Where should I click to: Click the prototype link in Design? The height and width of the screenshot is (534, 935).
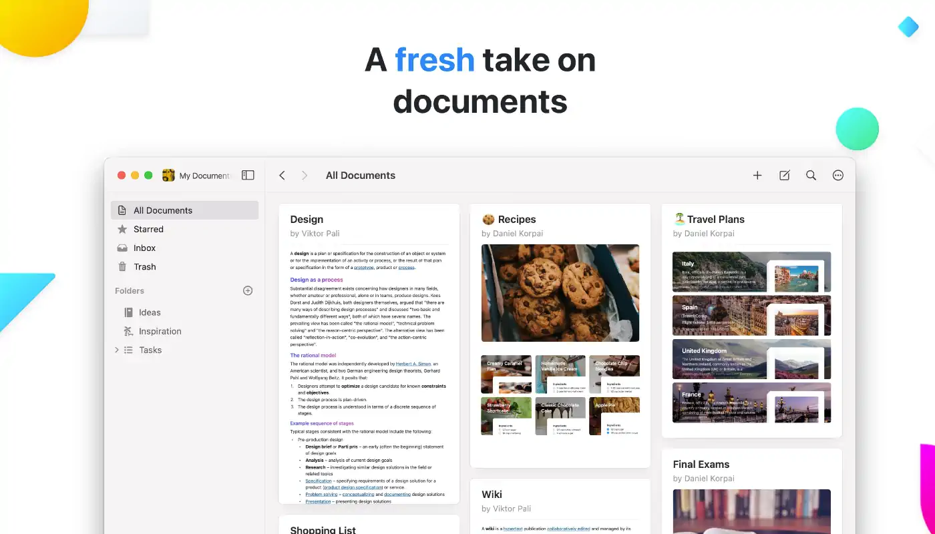[x=363, y=267]
